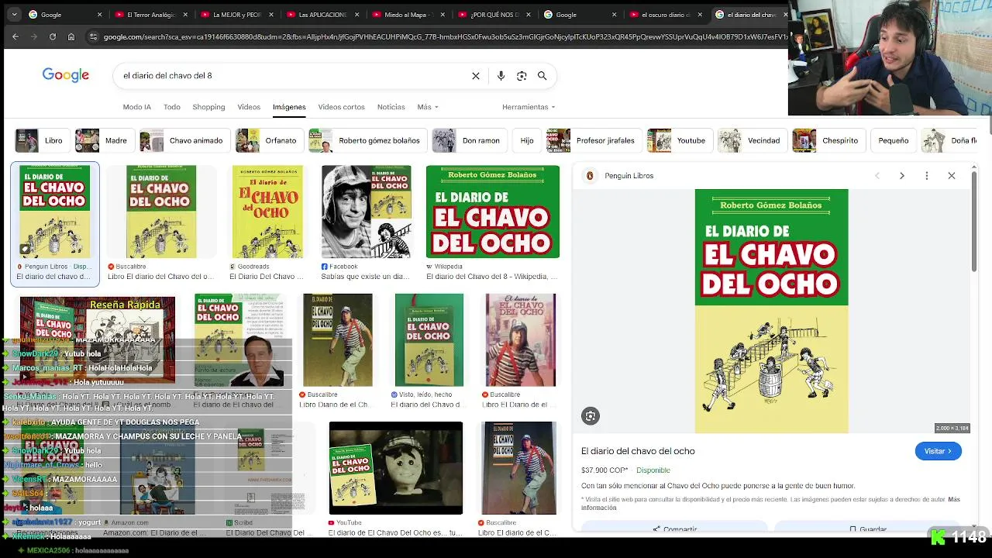Viewport: 992px width, 558px height.
Task: Select the Pequeño filter chip
Action: tap(893, 141)
